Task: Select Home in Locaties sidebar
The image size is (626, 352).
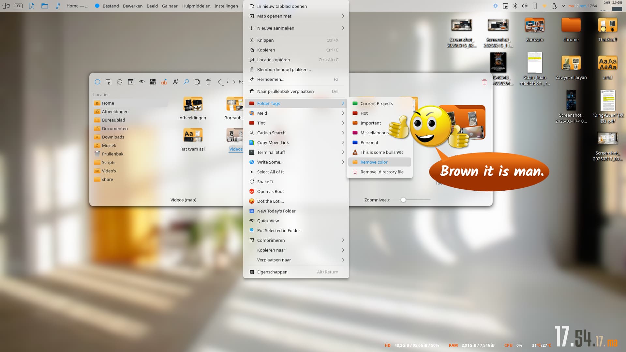Action: (x=130, y=103)
